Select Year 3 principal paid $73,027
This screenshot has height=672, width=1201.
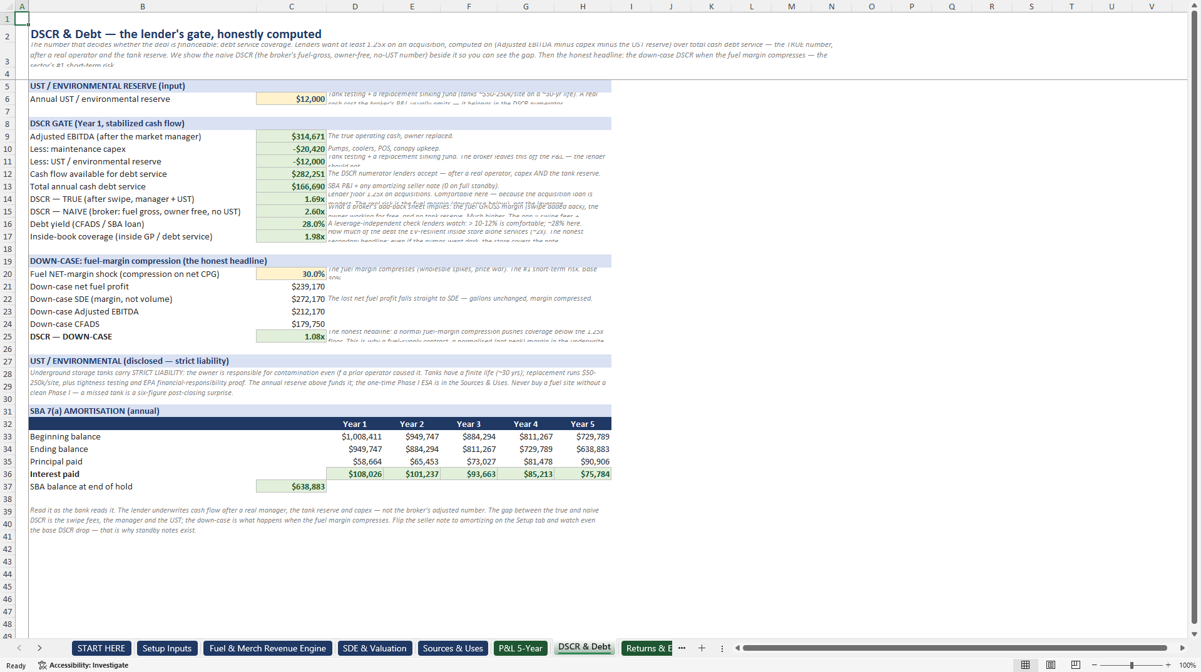pyautogui.click(x=469, y=461)
